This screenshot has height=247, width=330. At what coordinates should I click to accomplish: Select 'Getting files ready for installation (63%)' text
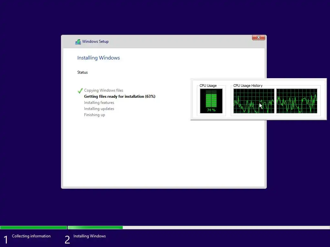coord(120,96)
